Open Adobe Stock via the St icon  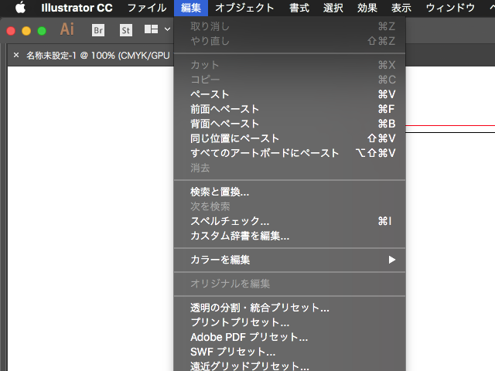click(125, 30)
